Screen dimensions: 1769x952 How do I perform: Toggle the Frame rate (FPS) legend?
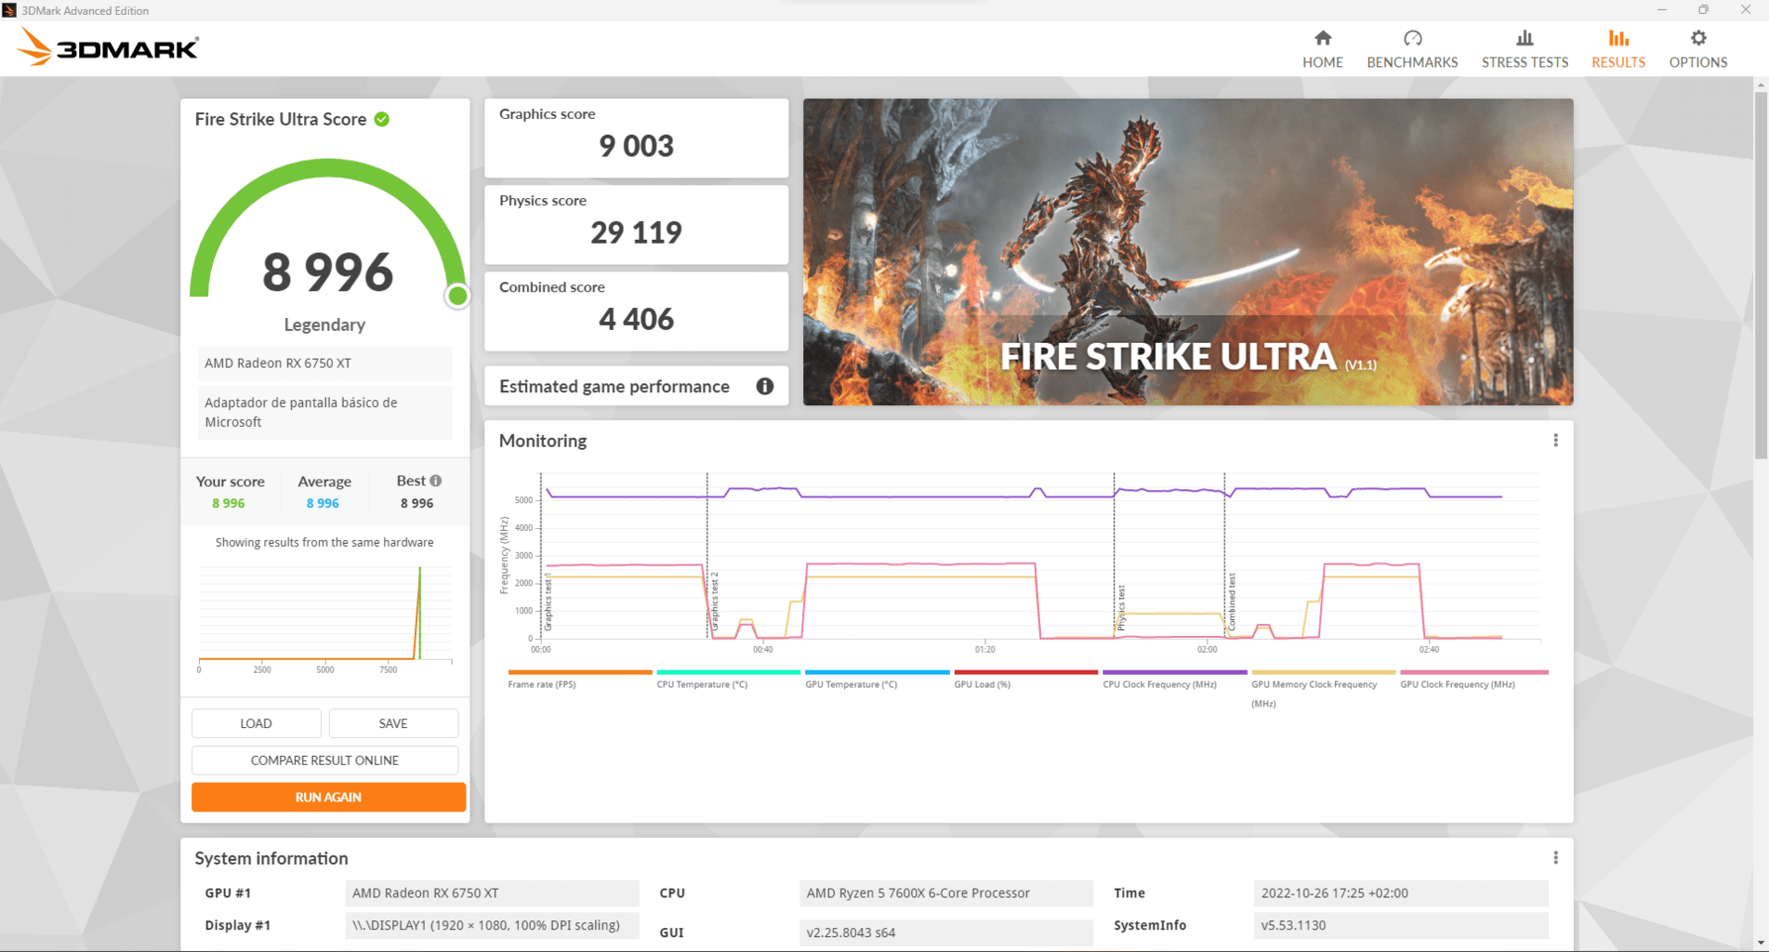(579, 680)
